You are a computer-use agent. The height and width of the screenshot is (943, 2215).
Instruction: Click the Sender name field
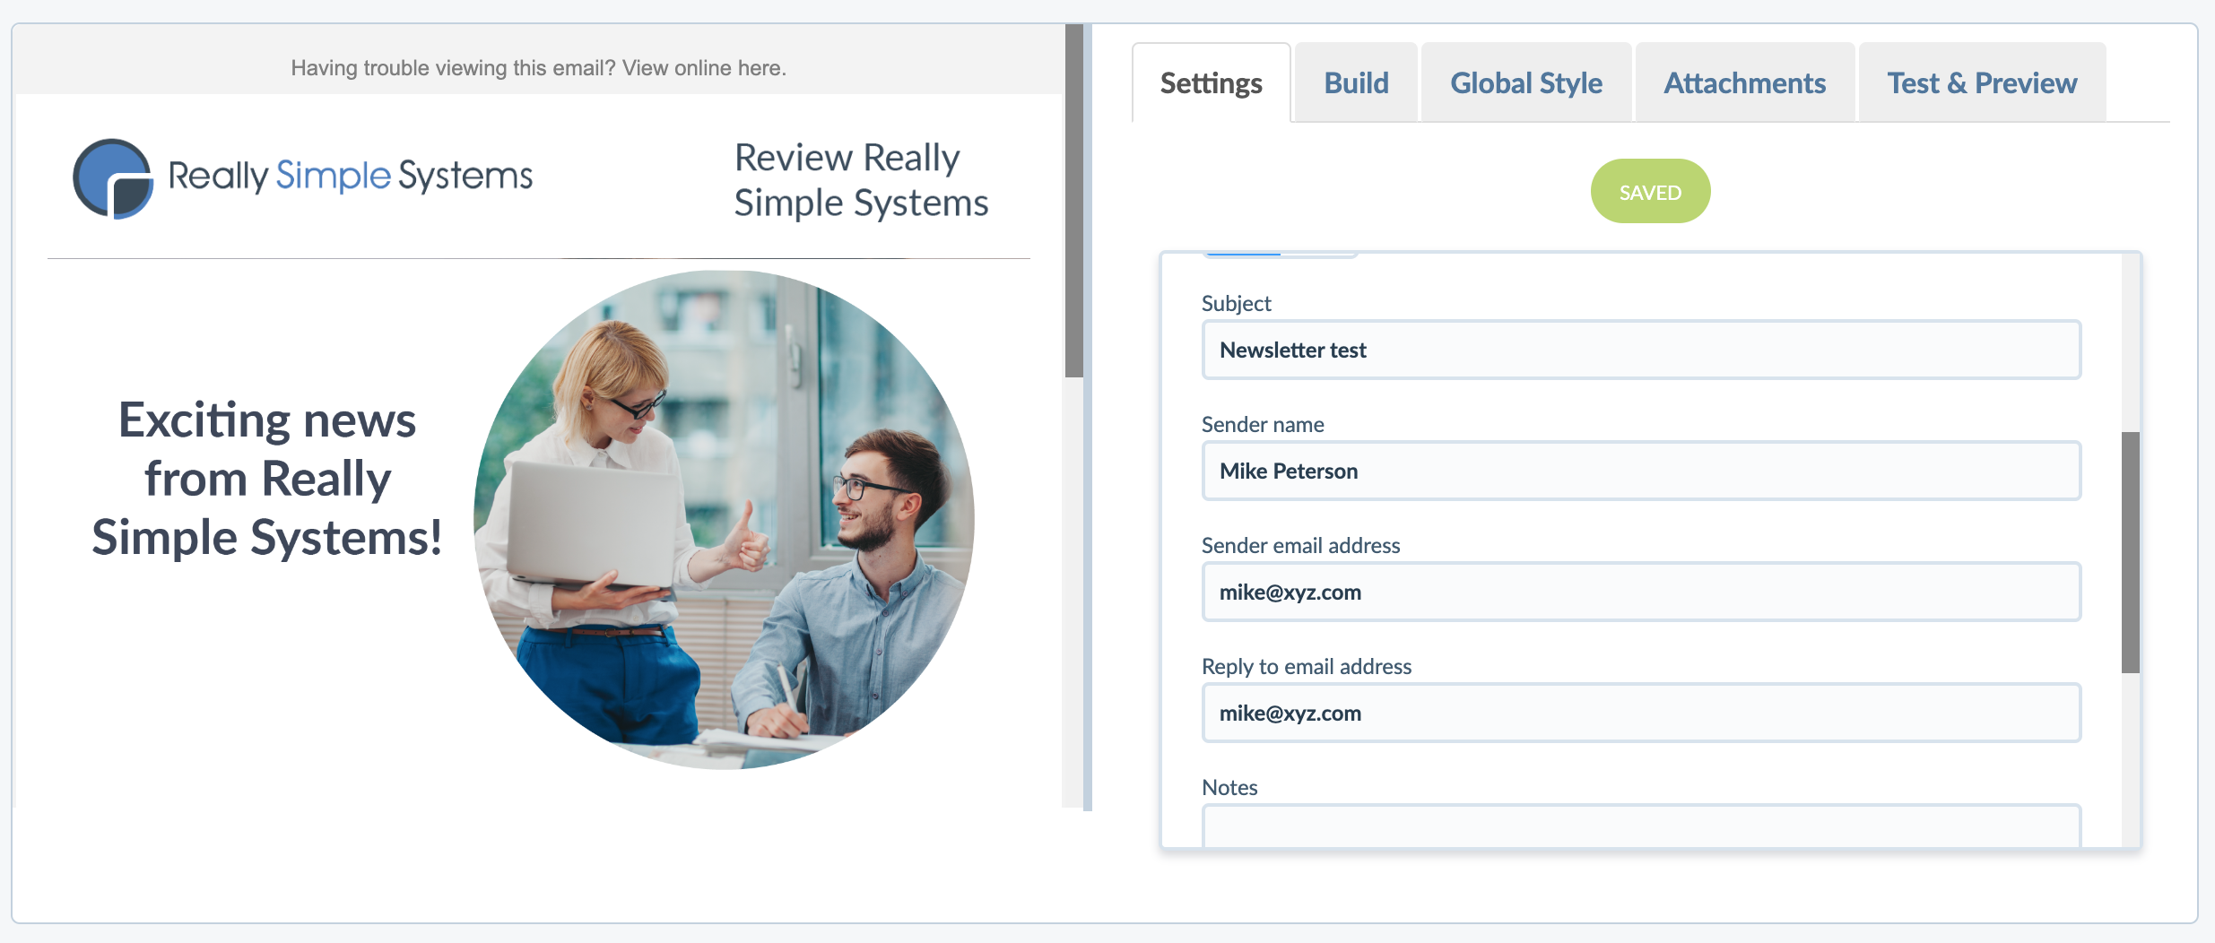coord(1641,471)
